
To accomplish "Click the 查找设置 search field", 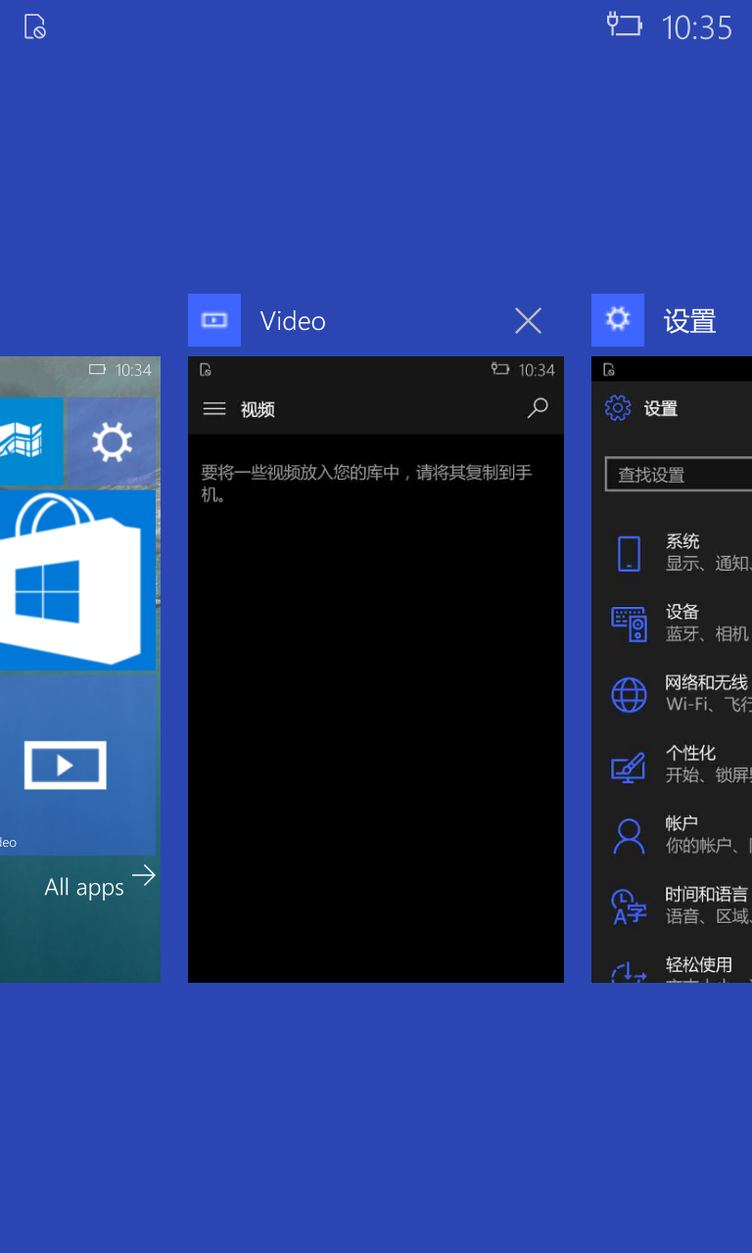I will pyautogui.click(x=678, y=475).
